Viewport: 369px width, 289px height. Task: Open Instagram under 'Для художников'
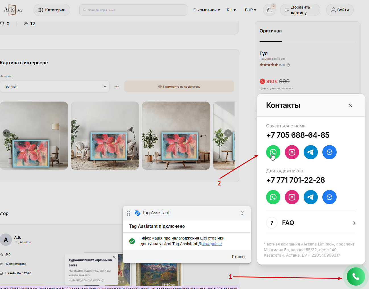(x=292, y=197)
